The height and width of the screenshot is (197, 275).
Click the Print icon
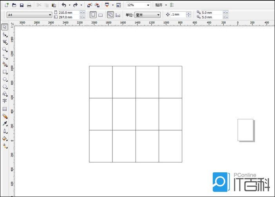pos(29,5)
